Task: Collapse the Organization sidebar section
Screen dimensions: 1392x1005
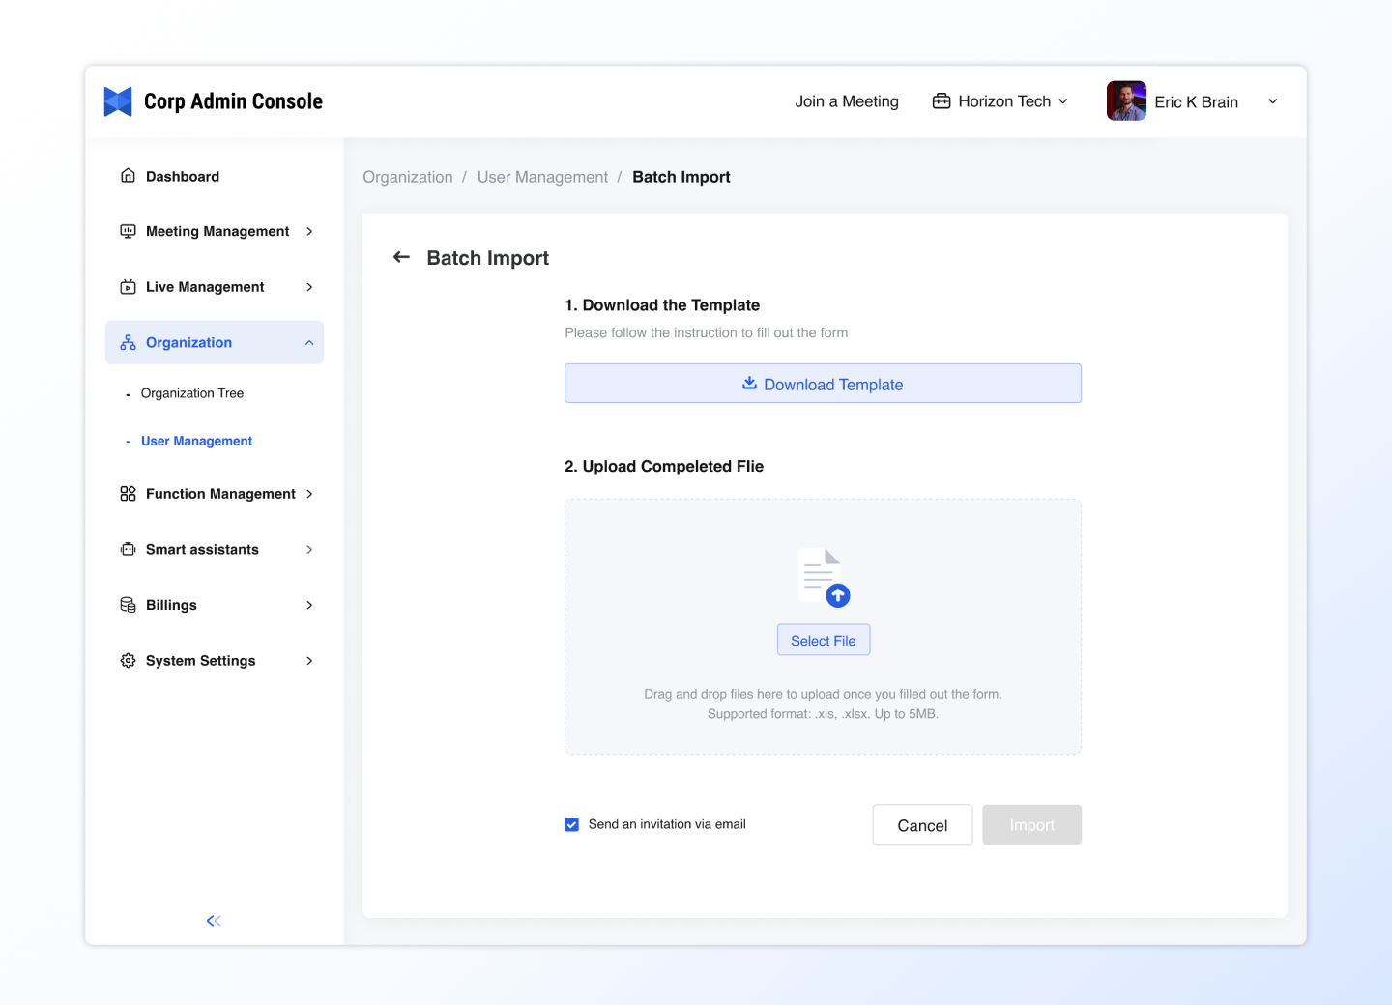Action: [x=309, y=343]
